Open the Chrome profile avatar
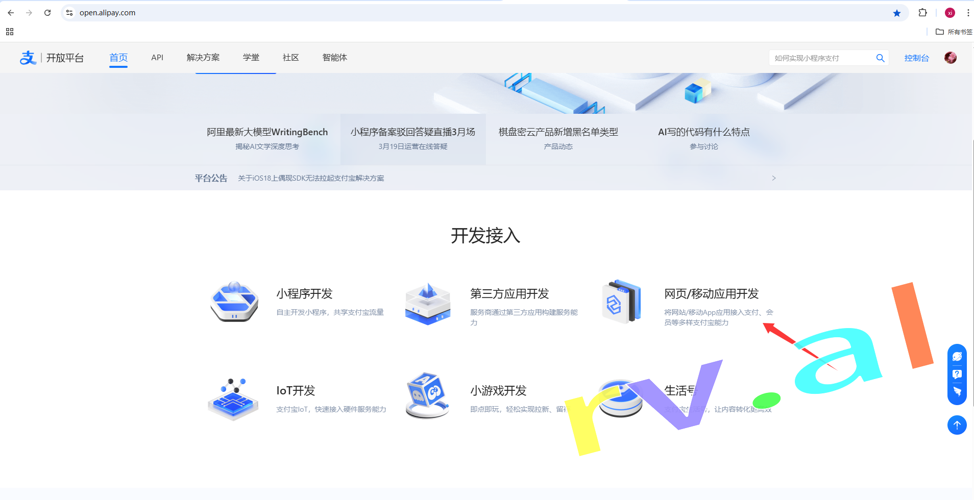 pos(950,13)
